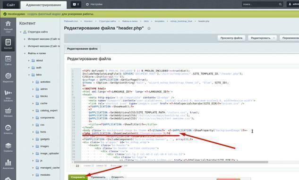The width and height of the screenshot is (299, 180).
Task: Click the bitrix folder icon
Action: [x=33, y=75]
